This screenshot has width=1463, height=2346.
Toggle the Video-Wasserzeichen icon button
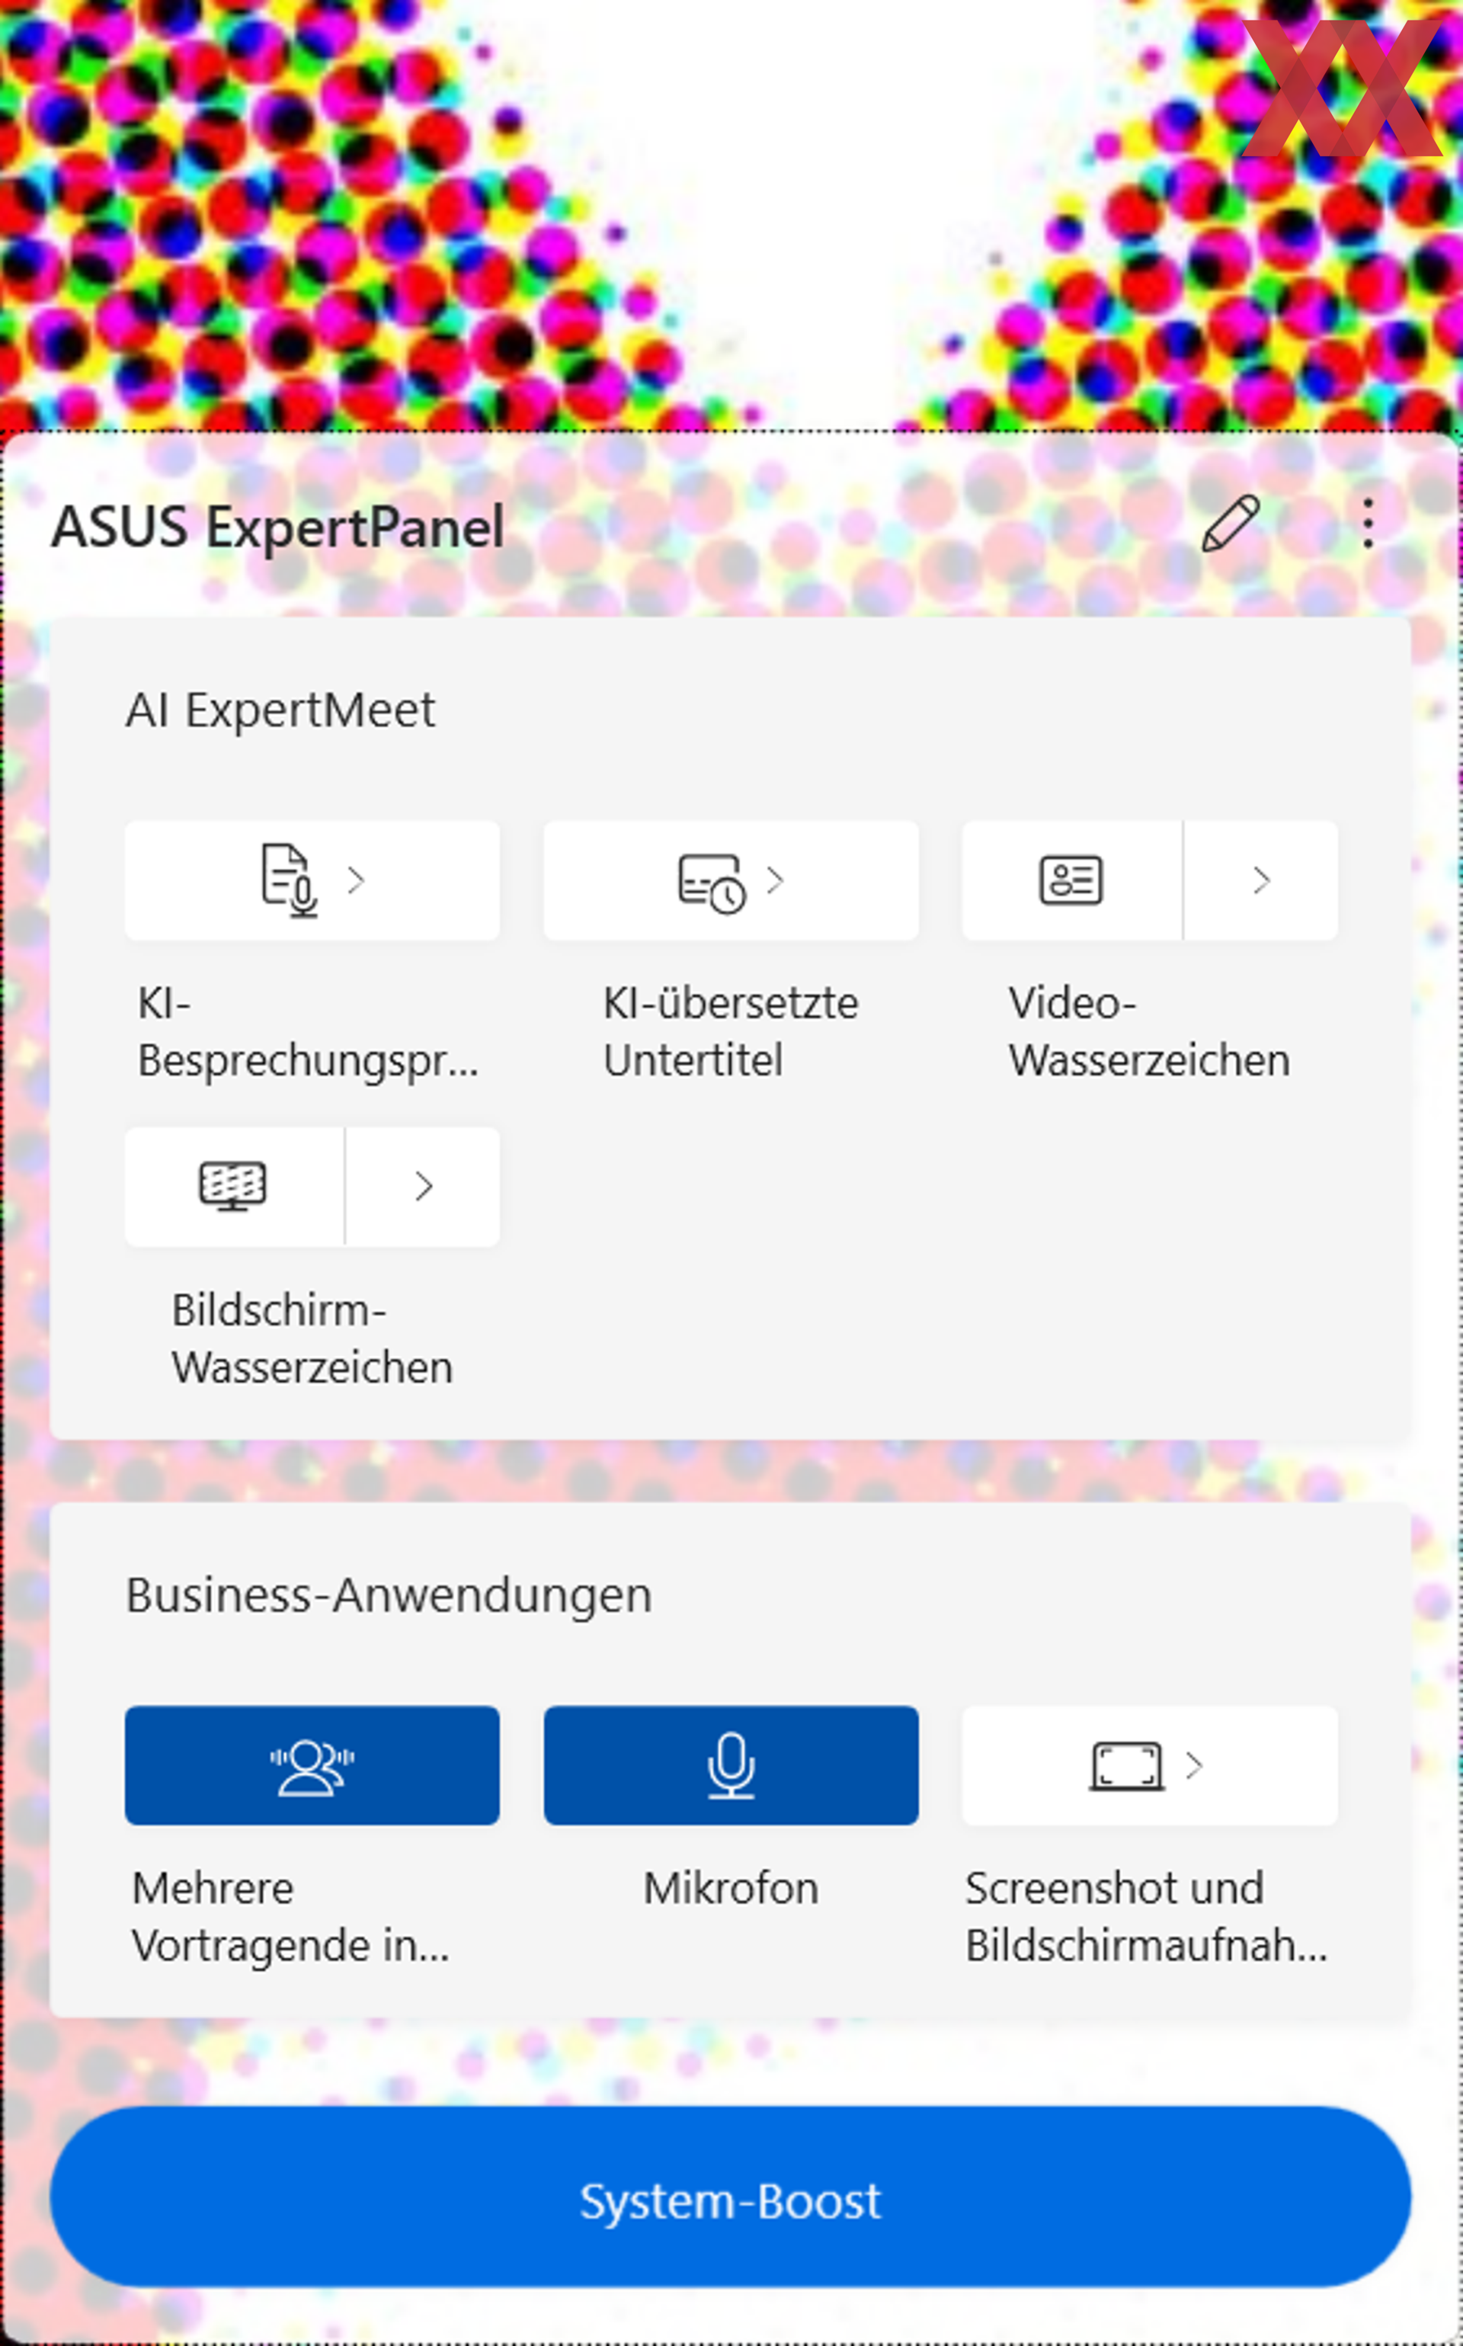[x=1071, y=880]
